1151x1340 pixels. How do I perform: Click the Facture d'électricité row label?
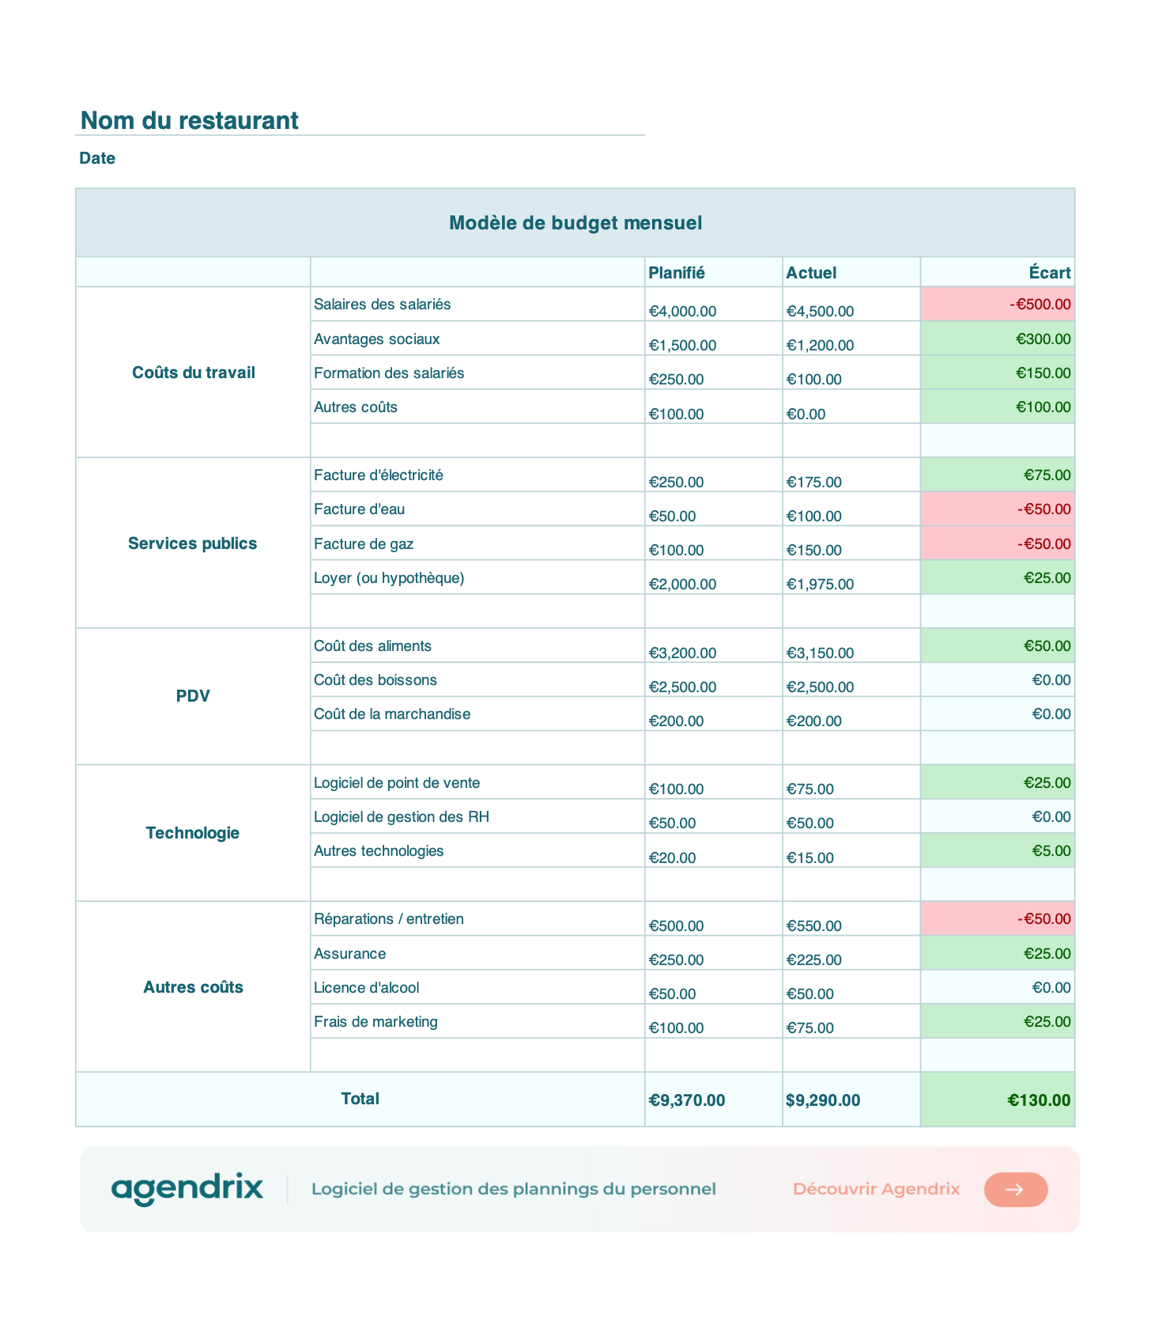point(379,475)
